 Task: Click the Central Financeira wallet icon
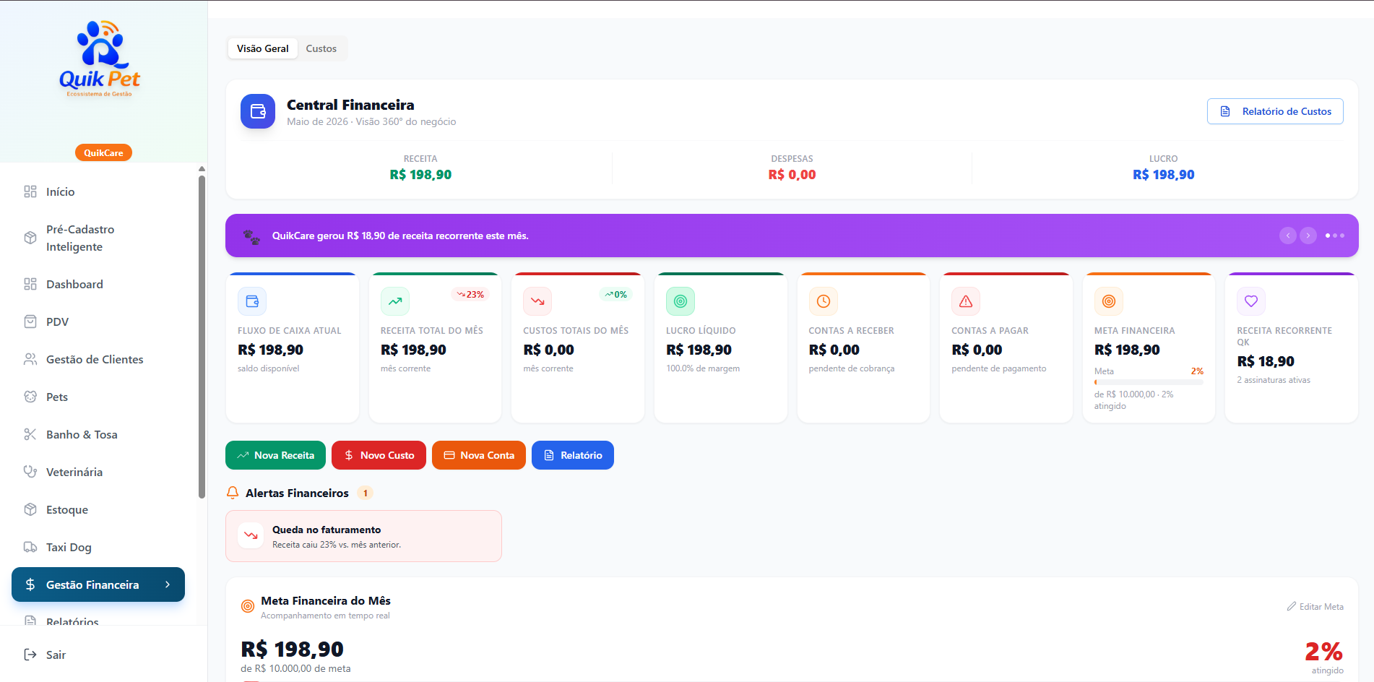tap(258, 111)
